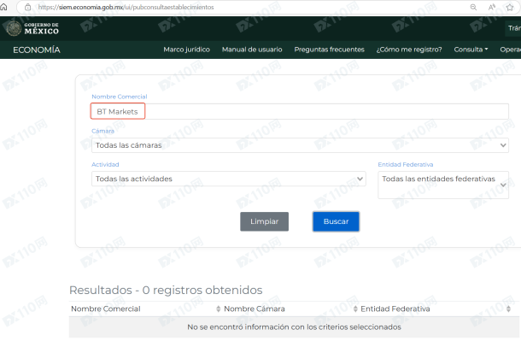521x341 pixels.
Task: Click the no information found message
Action: (x=294, y=327)
